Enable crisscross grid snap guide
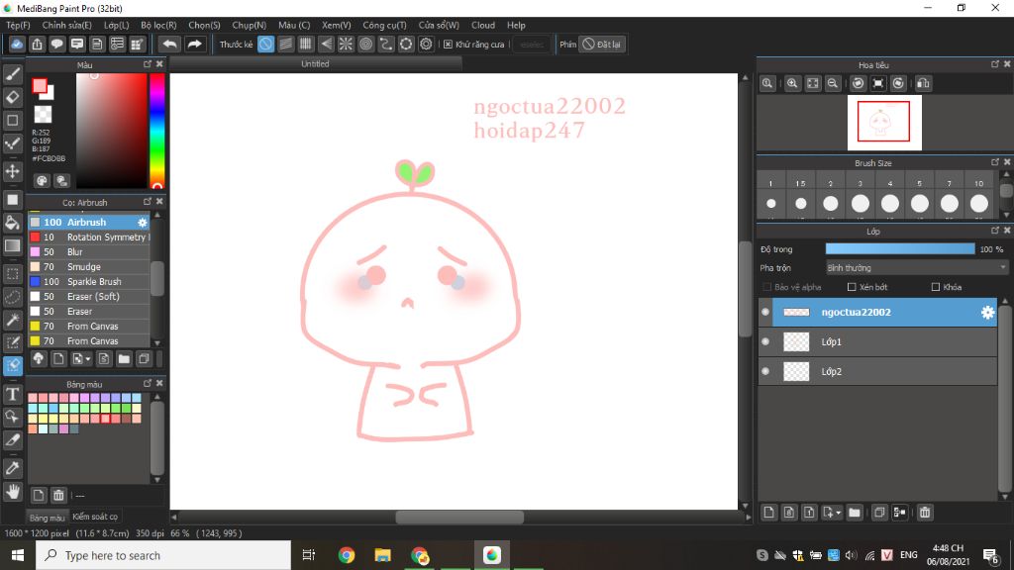 coord(306,44)
